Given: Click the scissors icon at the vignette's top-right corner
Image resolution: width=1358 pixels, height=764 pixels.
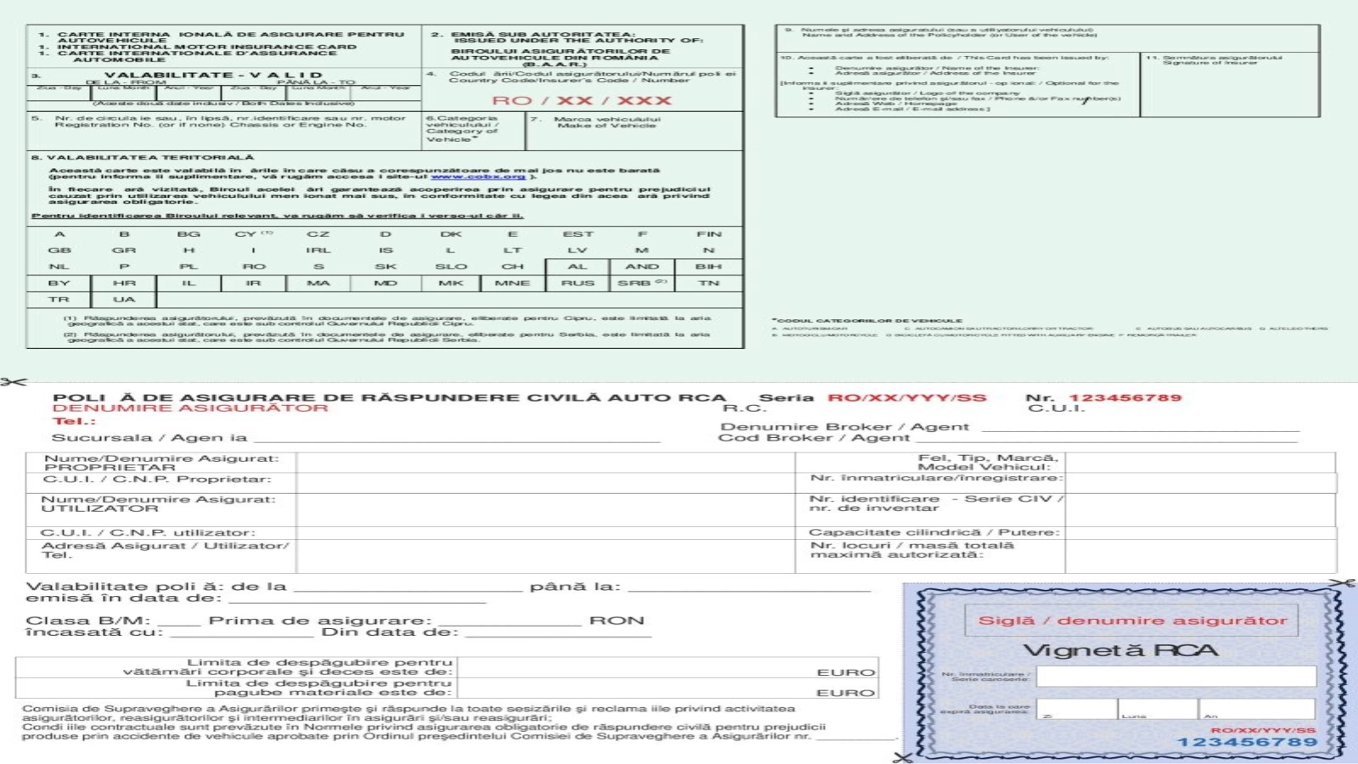Looking at the screenshot, I should (1343, 583).
